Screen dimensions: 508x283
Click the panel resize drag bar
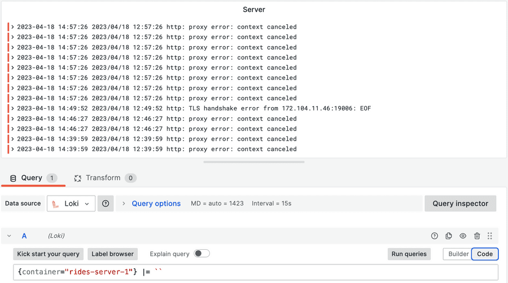(253, 162)
